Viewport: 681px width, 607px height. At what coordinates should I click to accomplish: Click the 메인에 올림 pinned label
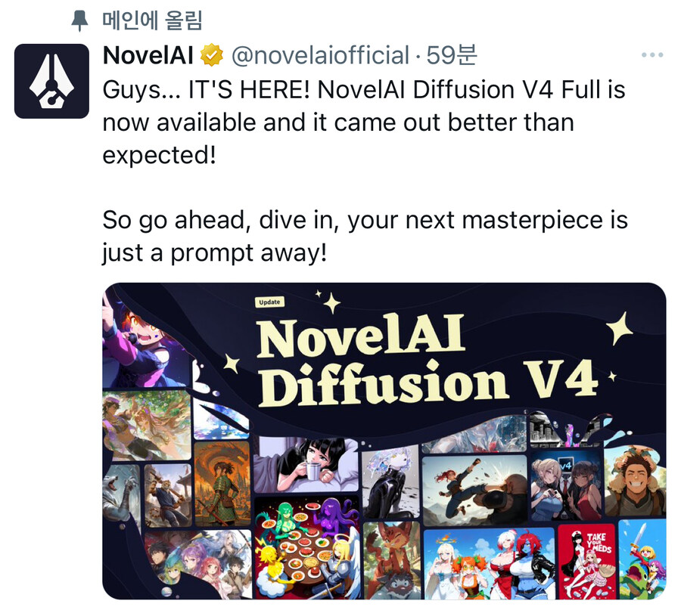pyautogui.click(x=152, y=20)
